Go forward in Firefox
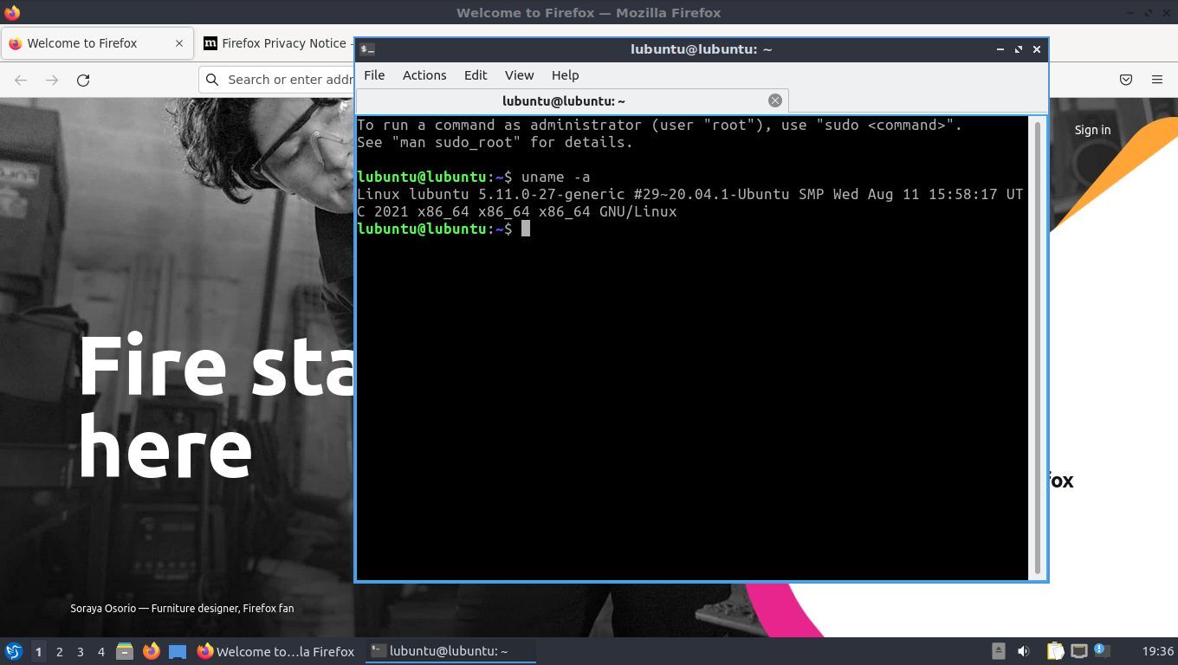This screenshot has width=1178, height=665. pyautogui.click(x=52, y=80)
